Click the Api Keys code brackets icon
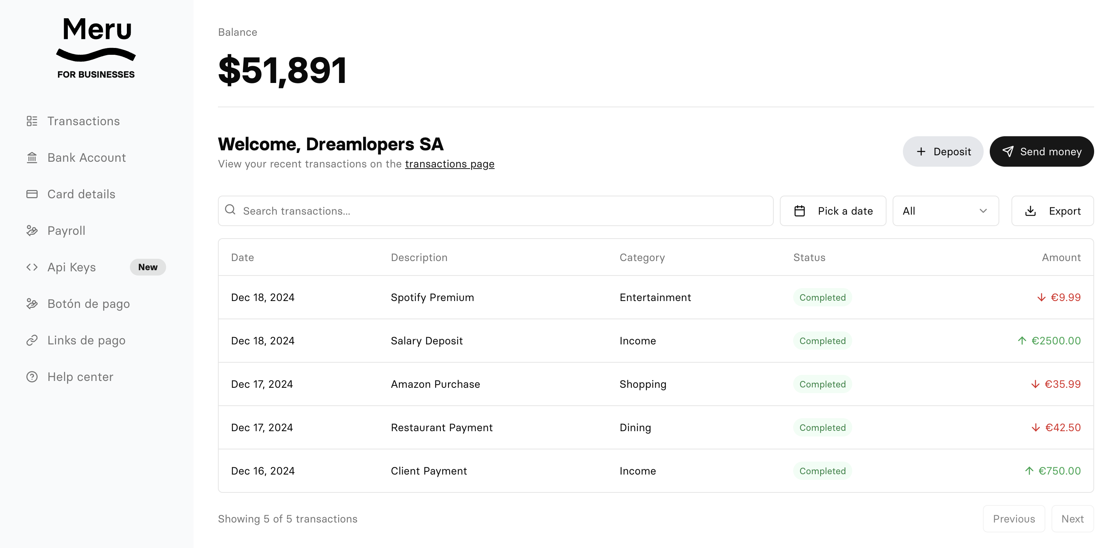 pos(32,267)
